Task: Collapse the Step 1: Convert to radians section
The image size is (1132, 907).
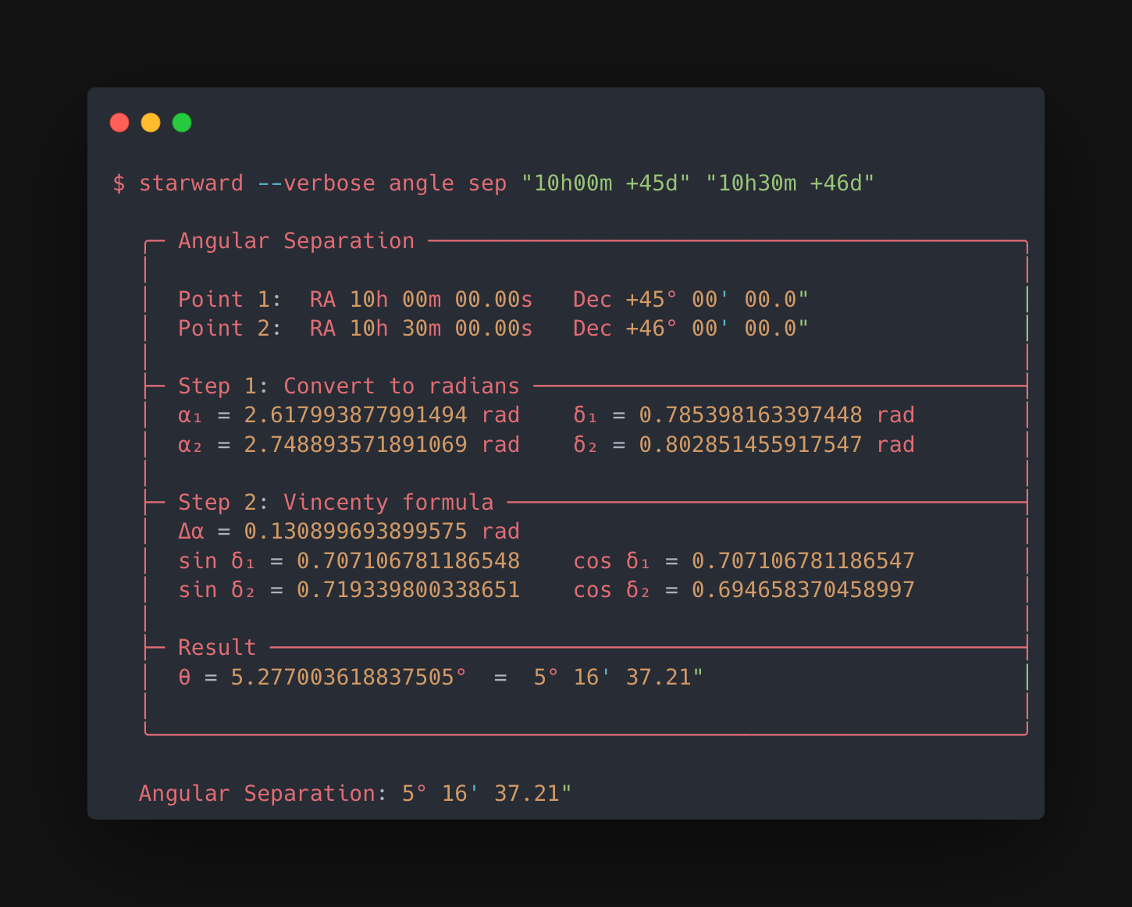Action: pos(347,386)
